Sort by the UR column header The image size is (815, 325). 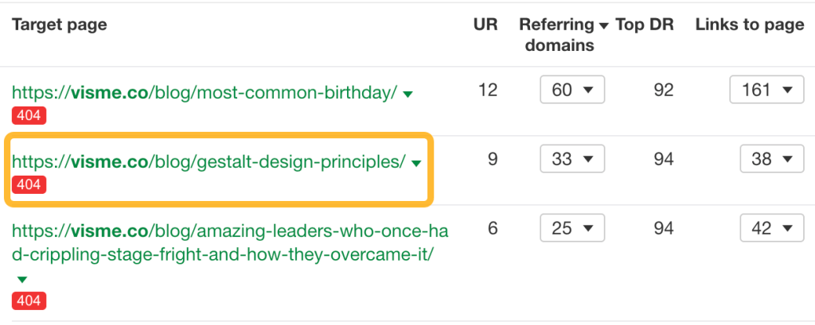tap(485, 25)
